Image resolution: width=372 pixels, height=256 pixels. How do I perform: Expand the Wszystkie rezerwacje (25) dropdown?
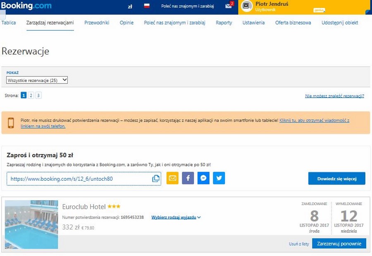tap(37, 80)
